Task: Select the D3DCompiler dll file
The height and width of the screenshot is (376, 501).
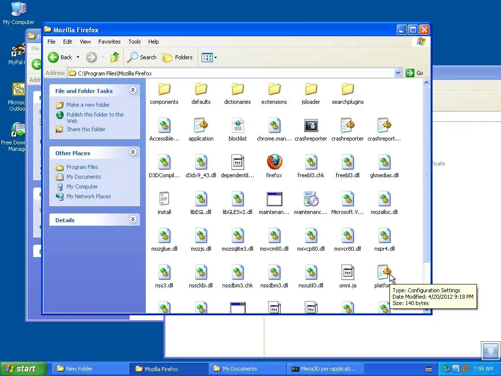Action: pos(164,166)
